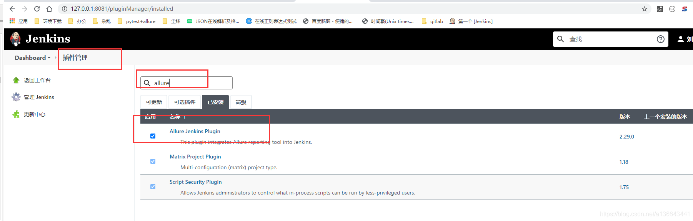Uncheck Allure Jenkins Plugin enabled checkbox
Image resolution: width=693 pixels, height=221 pixels.
(x=153, y=136)
